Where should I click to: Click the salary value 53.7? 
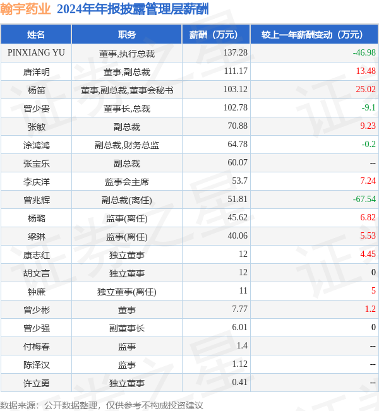coord(239,181)
